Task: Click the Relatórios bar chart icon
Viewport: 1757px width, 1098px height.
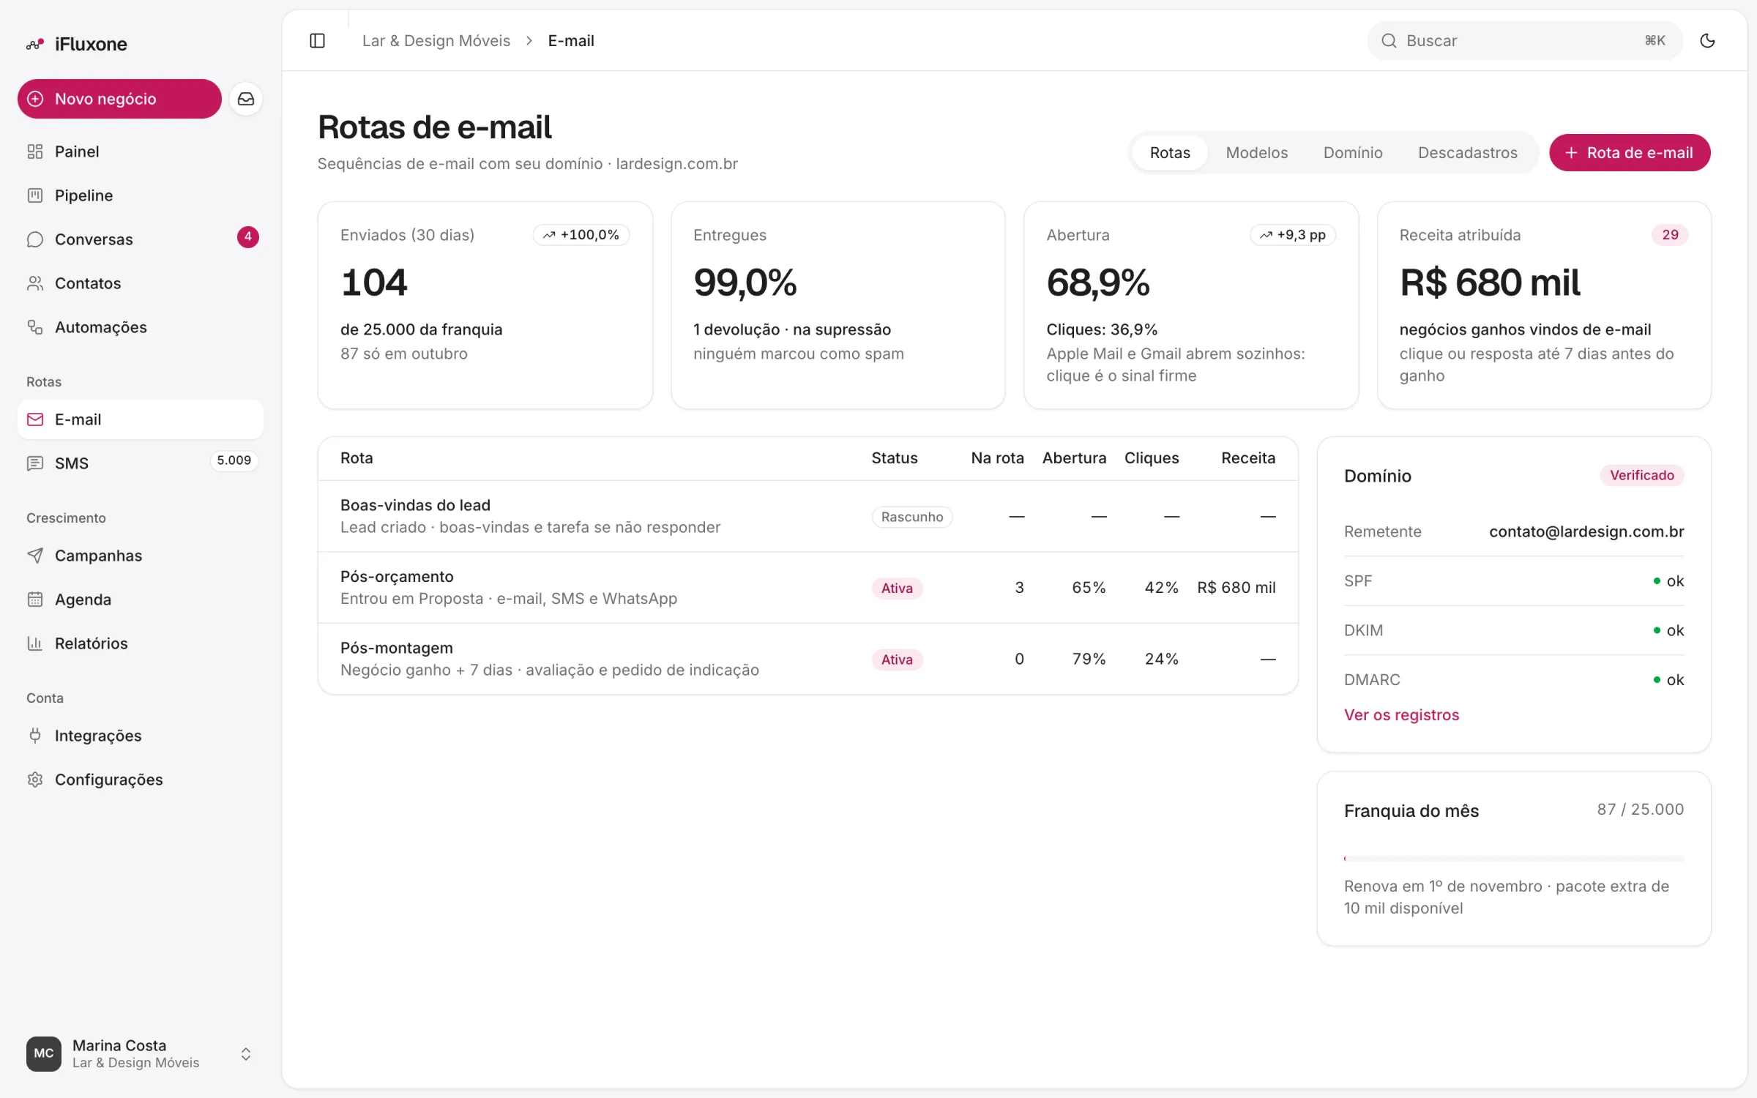Action: coord(35,643)
